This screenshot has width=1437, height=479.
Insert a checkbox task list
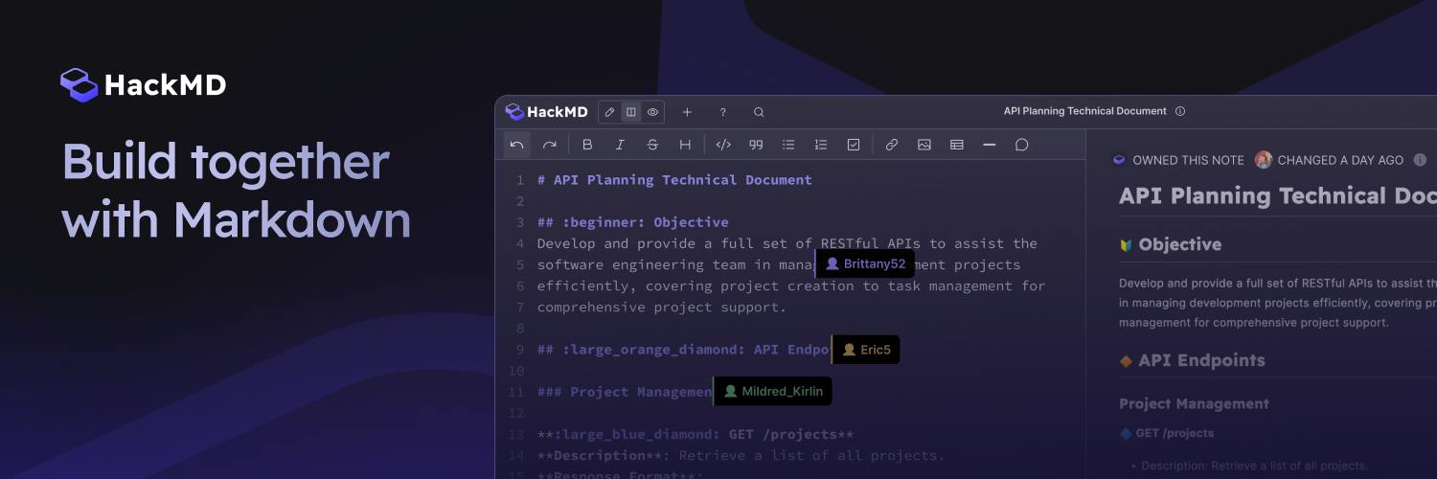point(854,145)
